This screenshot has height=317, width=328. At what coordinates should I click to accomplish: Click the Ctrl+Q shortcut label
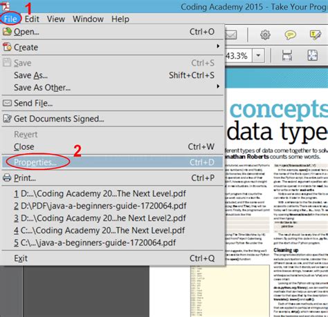(202, 258)
